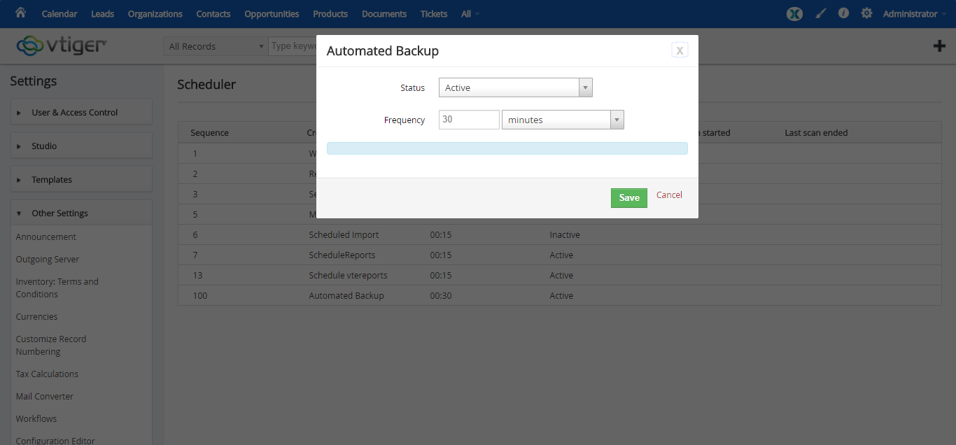Image resolution: width=956 pixels, height=445 pixels.
Task: Open the Announcement settings link
Action: pyautogui.click(x=46, y=237)
